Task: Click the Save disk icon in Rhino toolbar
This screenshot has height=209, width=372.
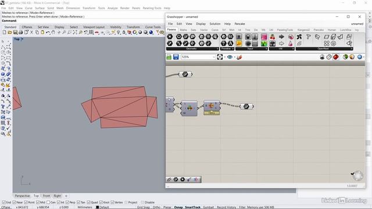Action: [15, 33]
